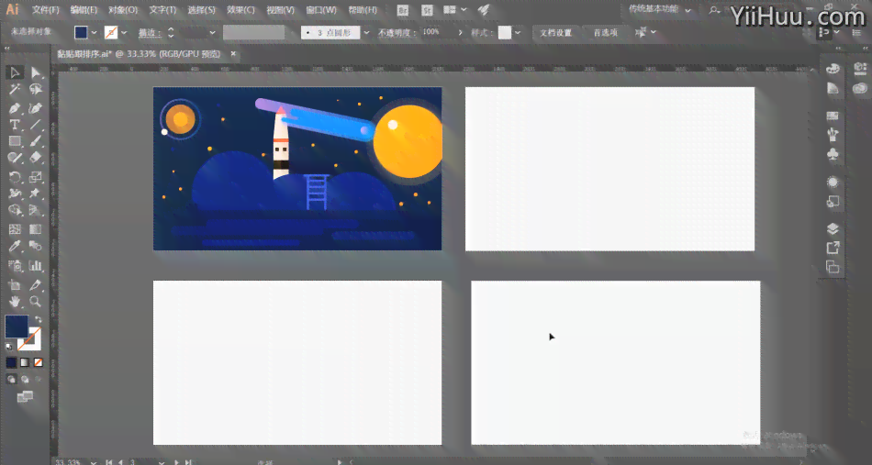Image resolution: width=872 pixels, height=465 pixels.
Task: Open the 文件(F) menu
Action: (46, 10)
